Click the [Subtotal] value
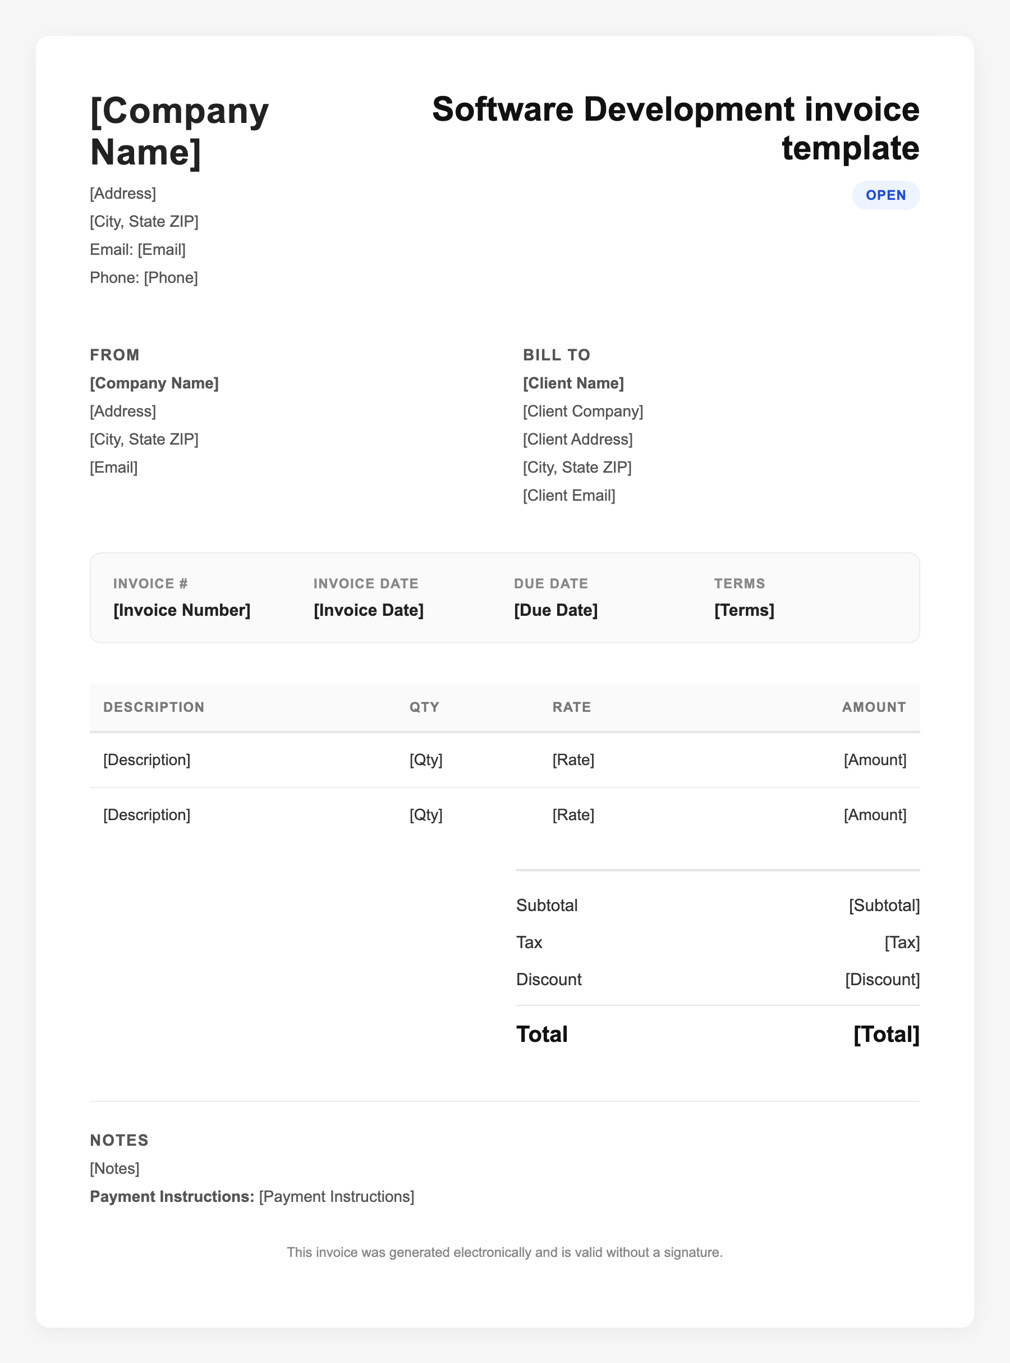 tap(883, 905)
